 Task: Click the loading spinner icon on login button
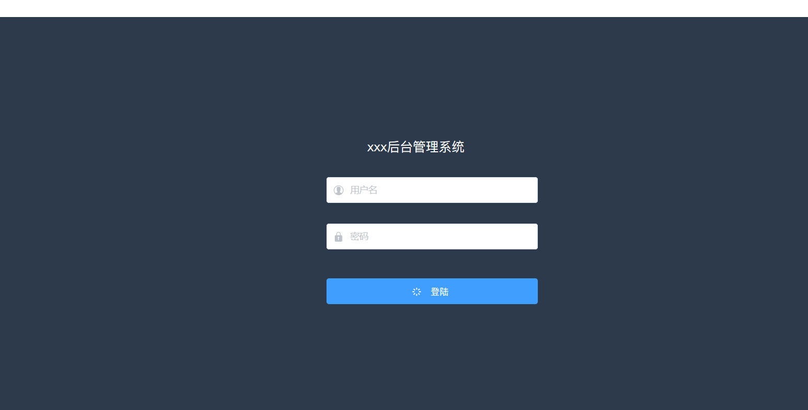(416, 292)
